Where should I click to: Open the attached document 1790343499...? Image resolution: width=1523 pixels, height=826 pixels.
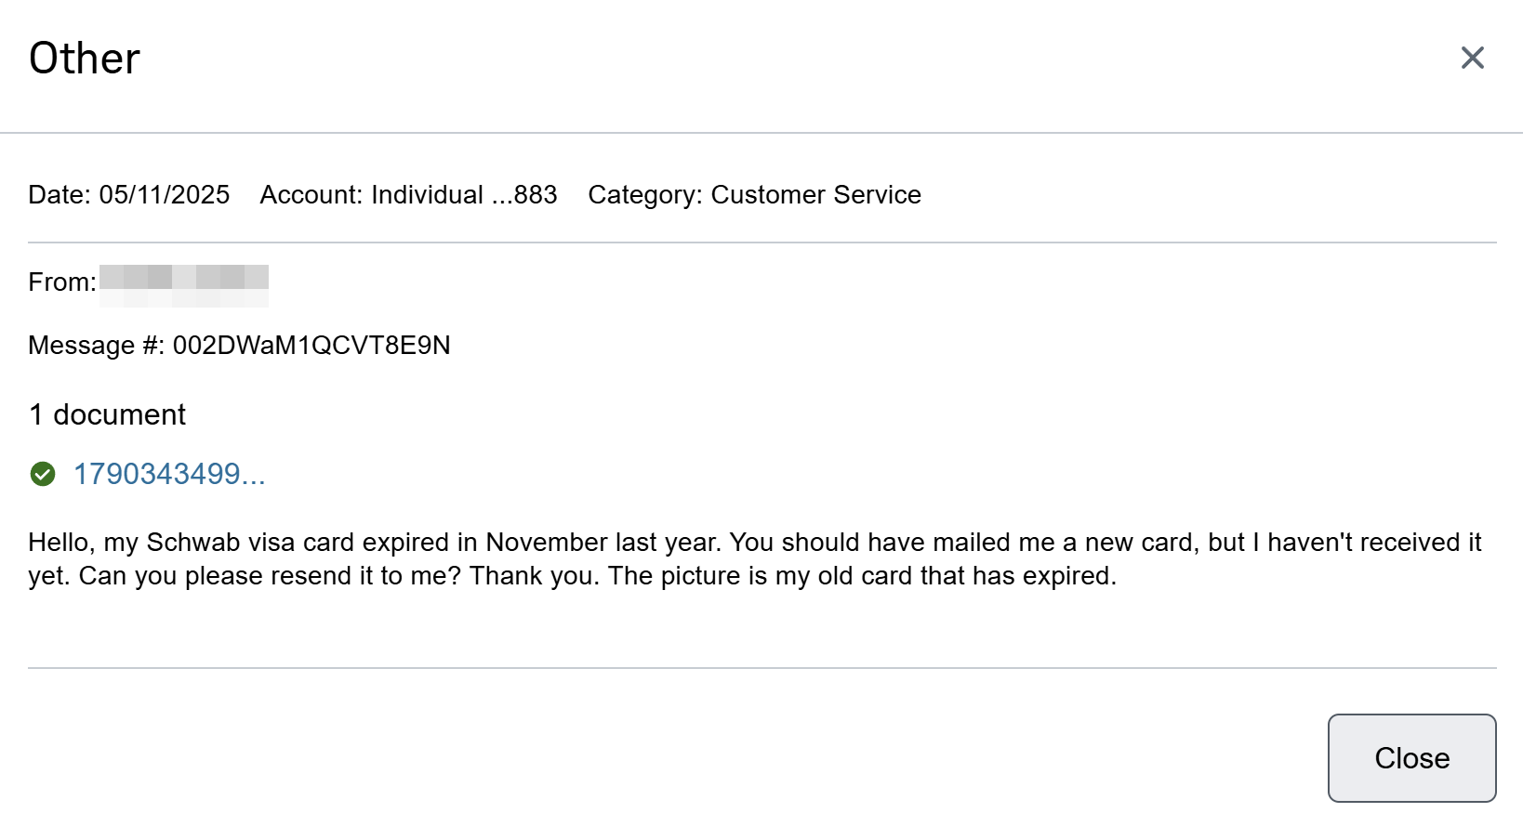(x=169, y=474)
